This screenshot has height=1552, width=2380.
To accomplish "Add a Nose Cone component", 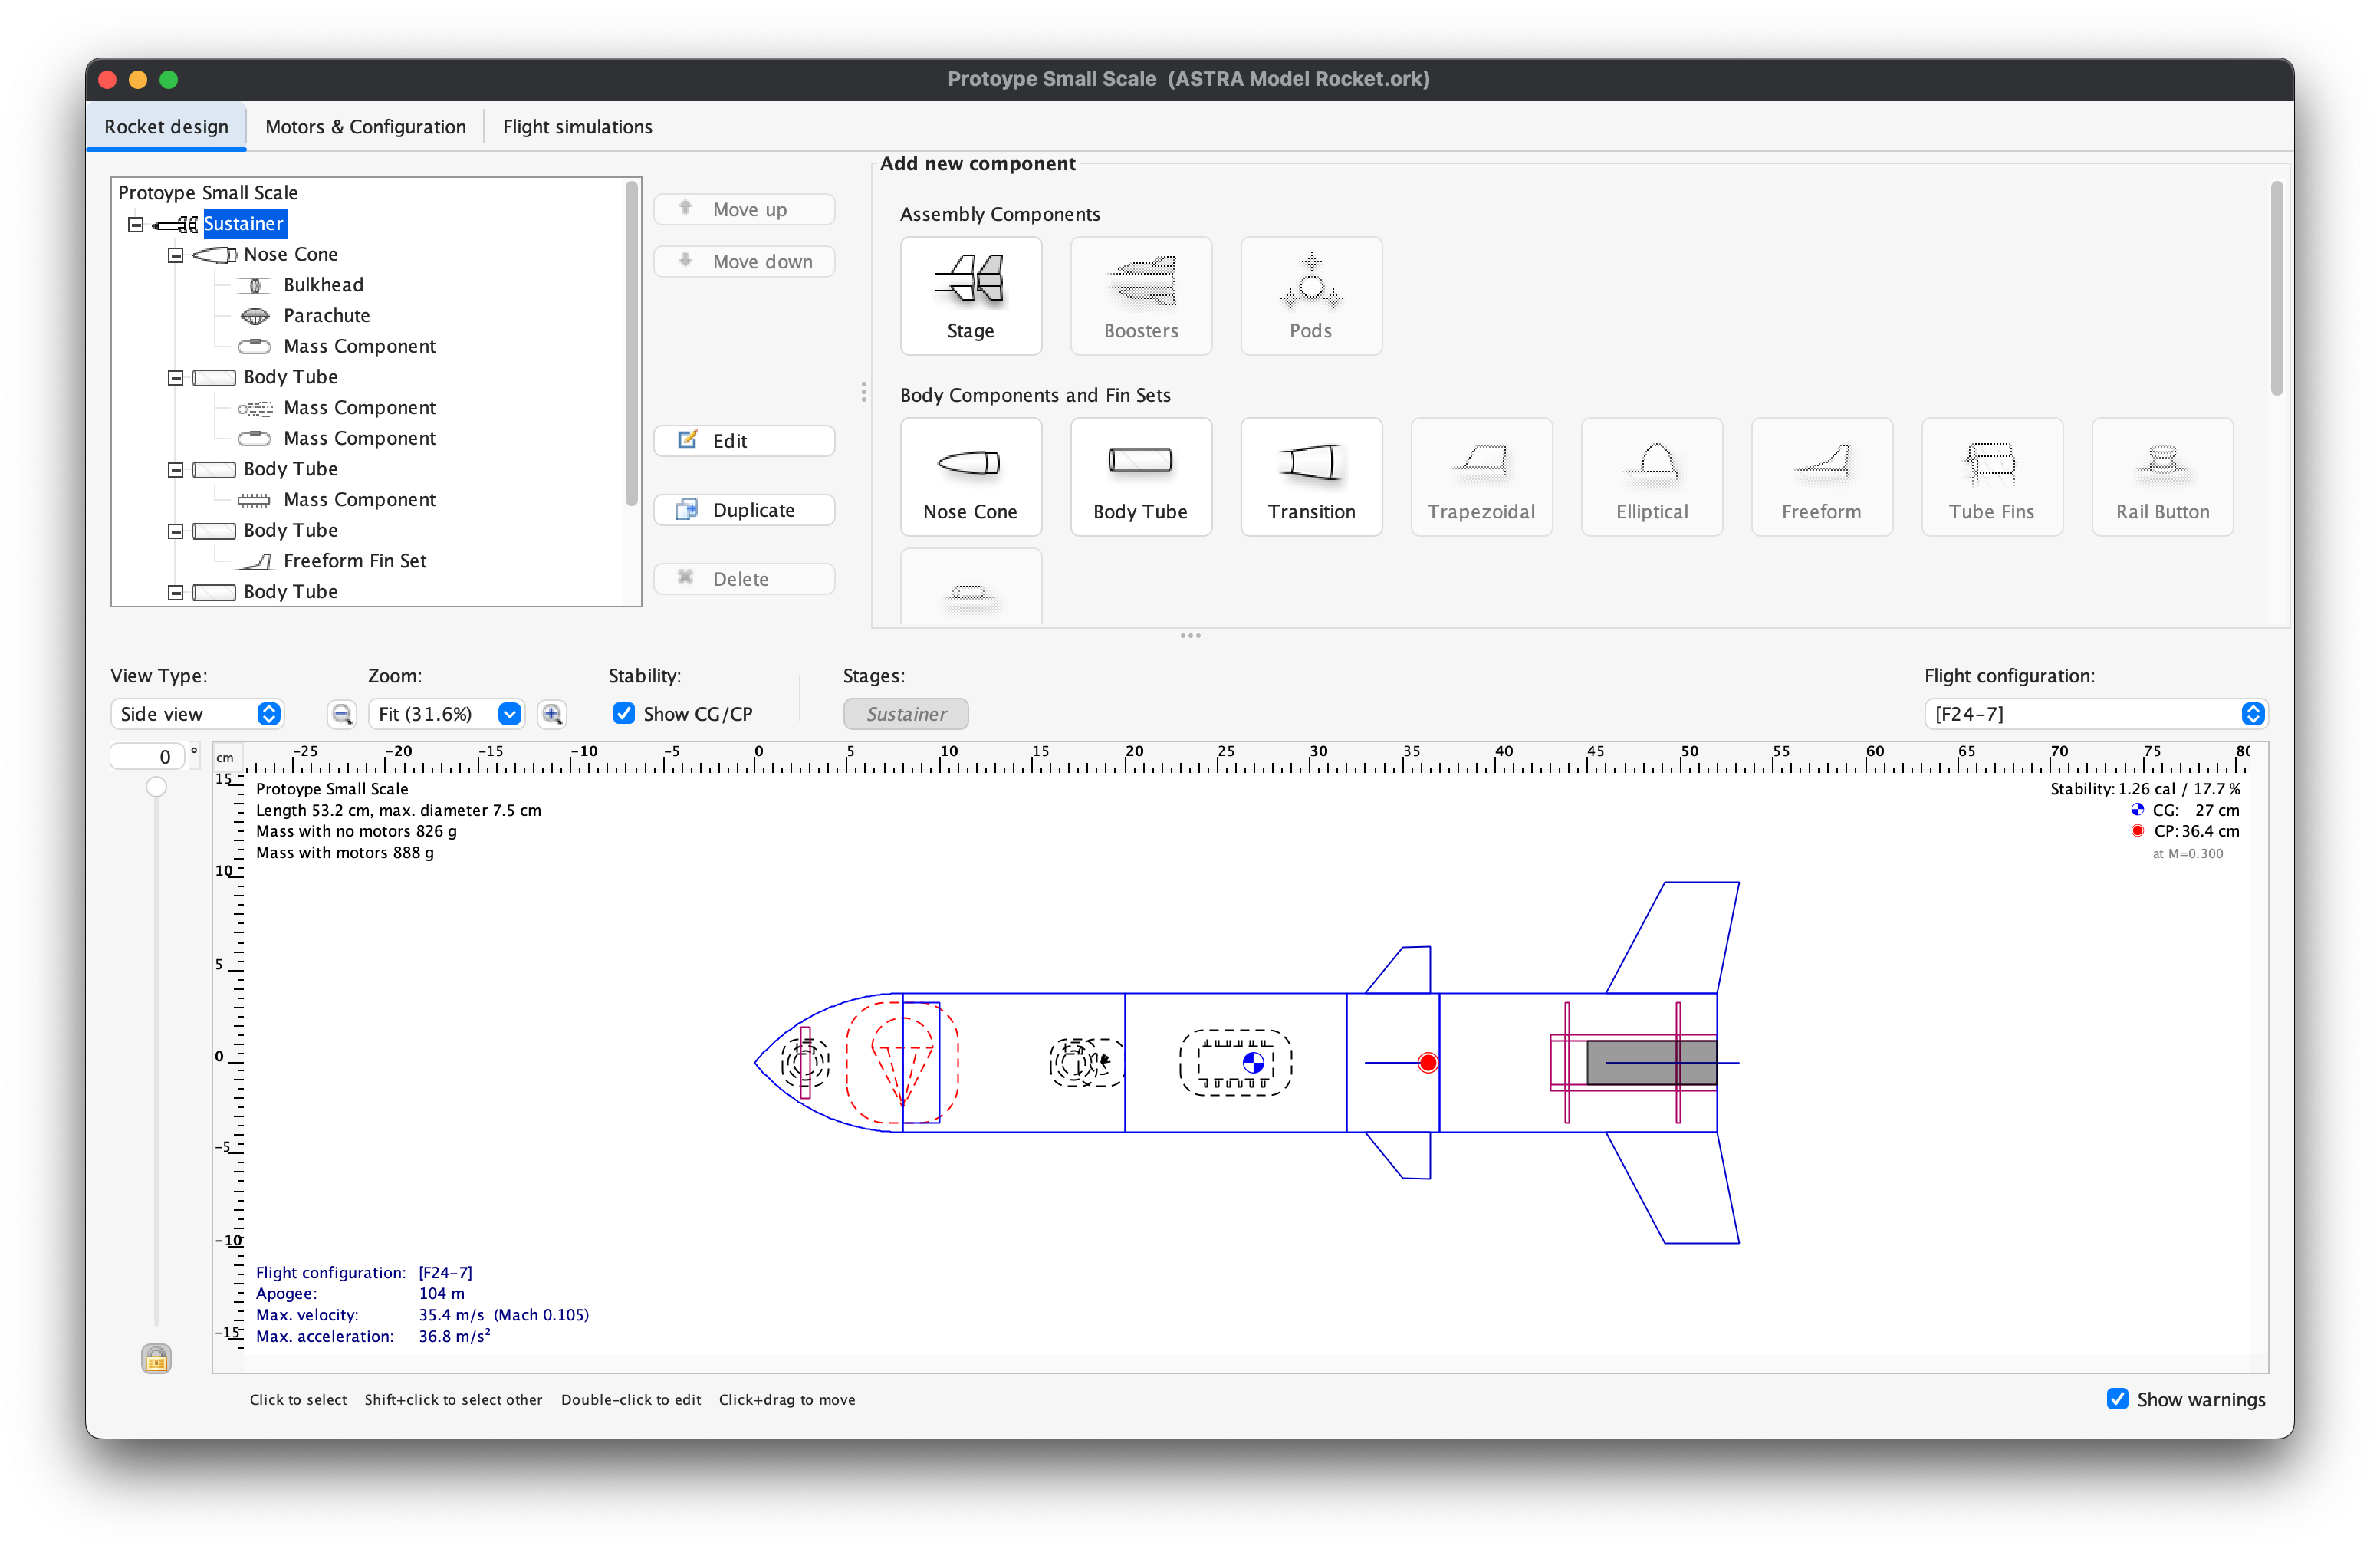I will (x=970, y=477).
